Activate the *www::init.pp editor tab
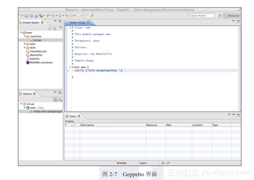Screen dimensions: 254x180 pos(77,22)
